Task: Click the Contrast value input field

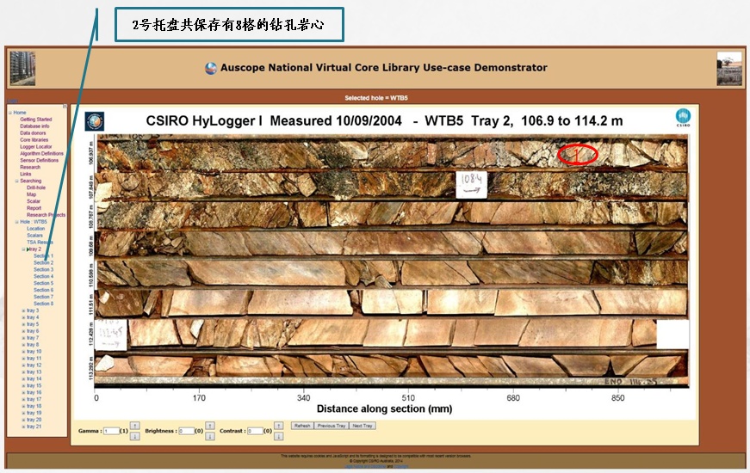Action: [255, 431]
